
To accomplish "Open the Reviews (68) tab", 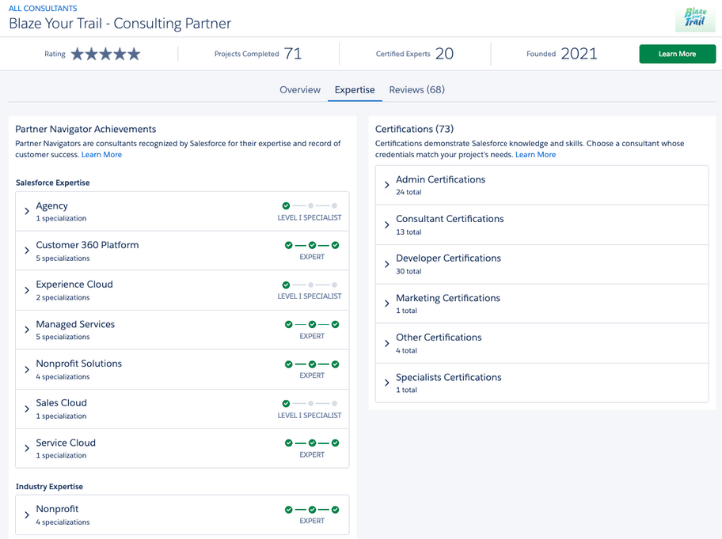I will [x=416, y=90].
